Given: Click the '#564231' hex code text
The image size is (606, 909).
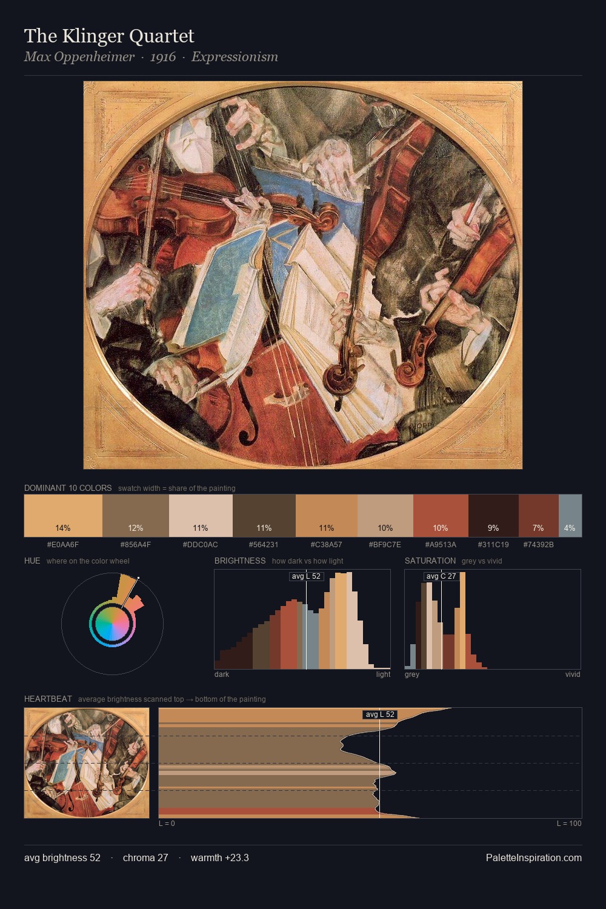Looking at the screenshot, I should (264, 544).
